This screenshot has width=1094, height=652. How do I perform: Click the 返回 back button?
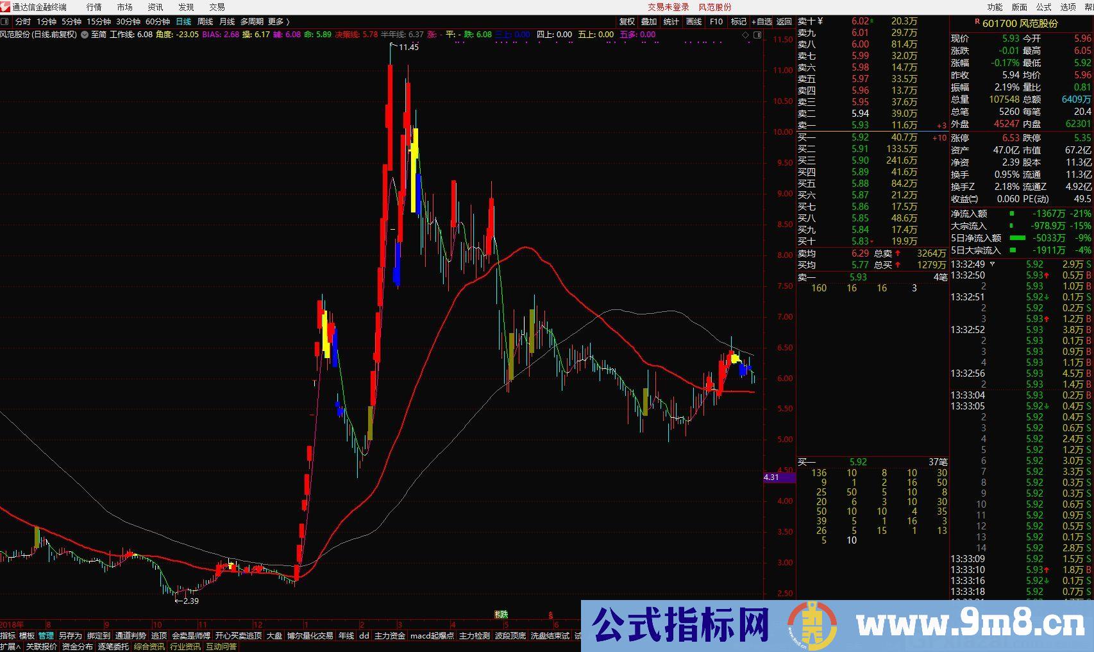tap(785, 22)
